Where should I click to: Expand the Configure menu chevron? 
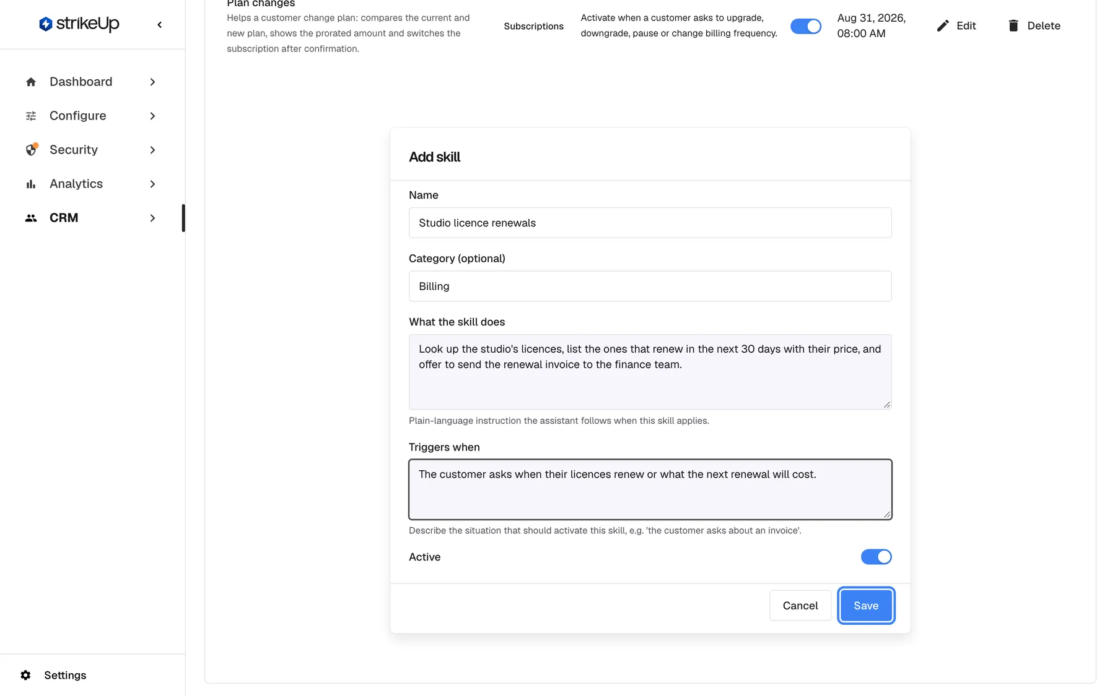pos(152,116)
